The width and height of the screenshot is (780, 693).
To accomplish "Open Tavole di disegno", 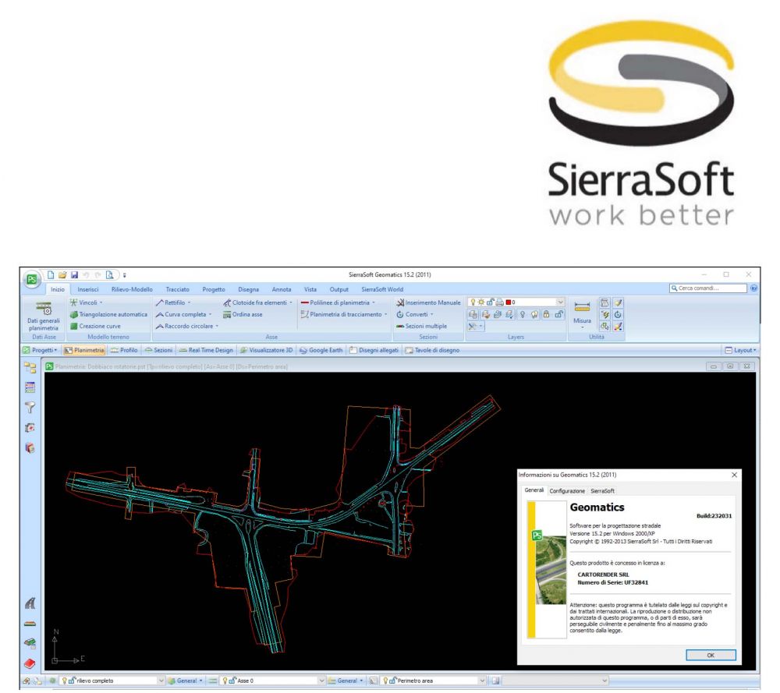I will point(432,350).
